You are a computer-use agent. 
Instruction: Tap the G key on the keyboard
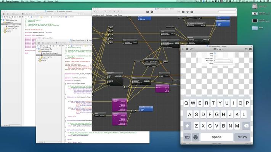216,114
